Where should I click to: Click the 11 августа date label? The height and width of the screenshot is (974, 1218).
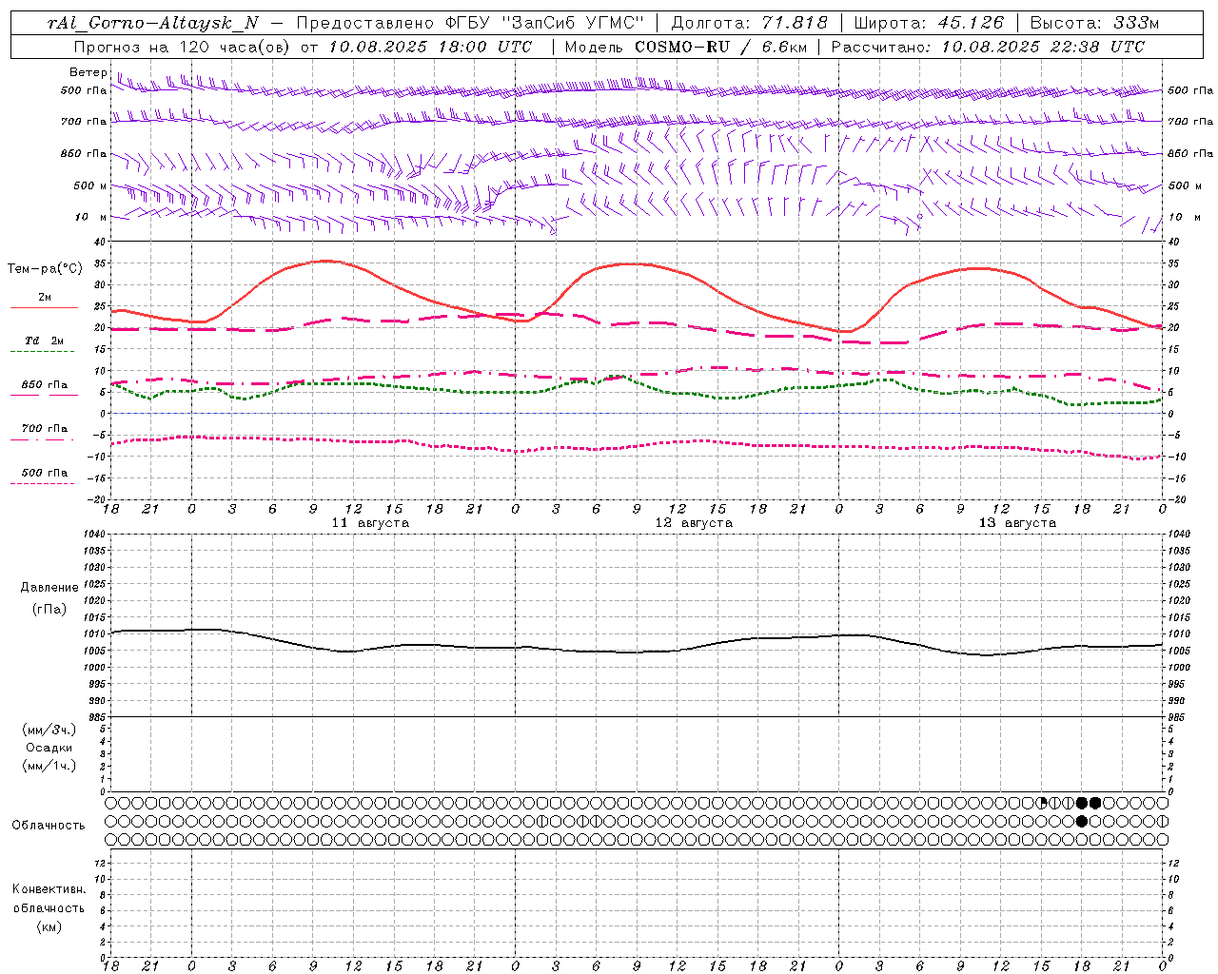(370, 523)
